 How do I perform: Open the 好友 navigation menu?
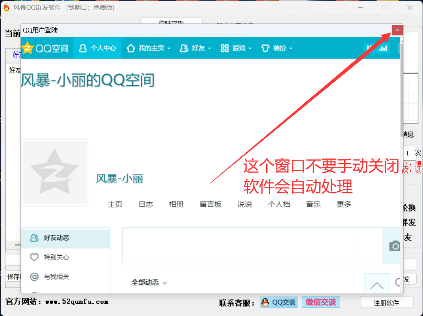(x=195, y=48)
